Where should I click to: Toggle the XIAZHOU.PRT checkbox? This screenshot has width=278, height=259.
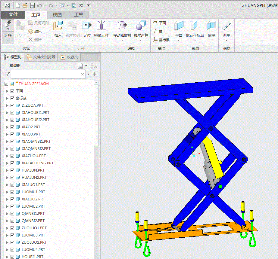point(12,156)
